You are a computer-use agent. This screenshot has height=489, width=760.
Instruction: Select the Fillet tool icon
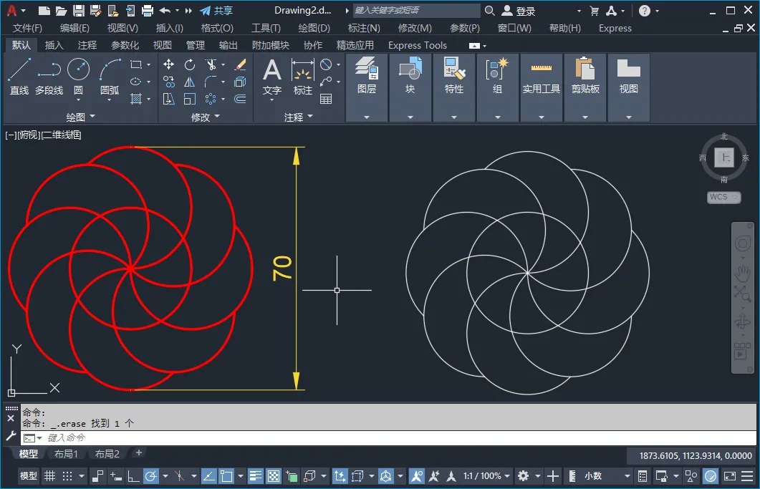211,82
